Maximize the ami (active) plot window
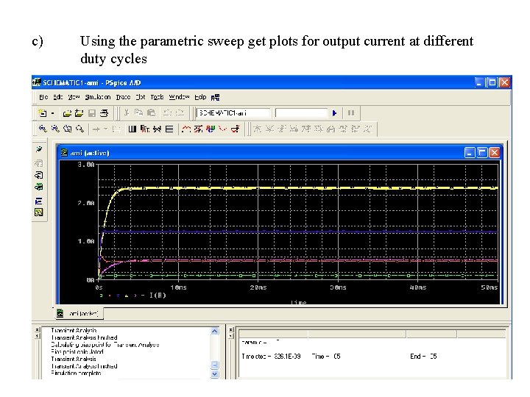This screenshot has width=530, height=397. click(482, 153)
